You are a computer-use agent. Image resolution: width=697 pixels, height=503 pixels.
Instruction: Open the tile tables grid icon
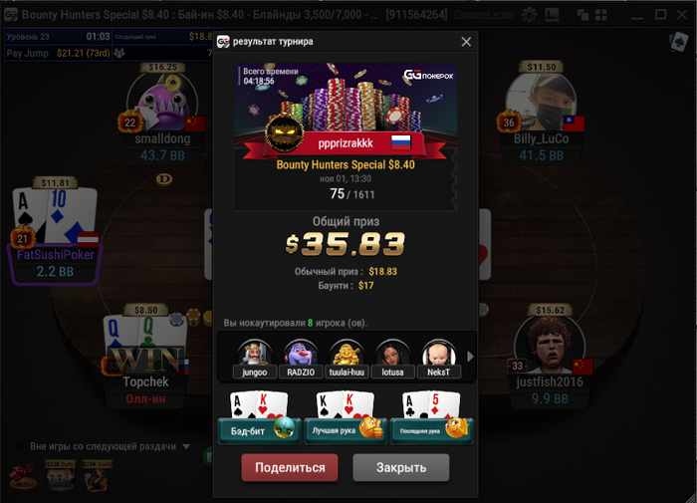click(601, 15)
